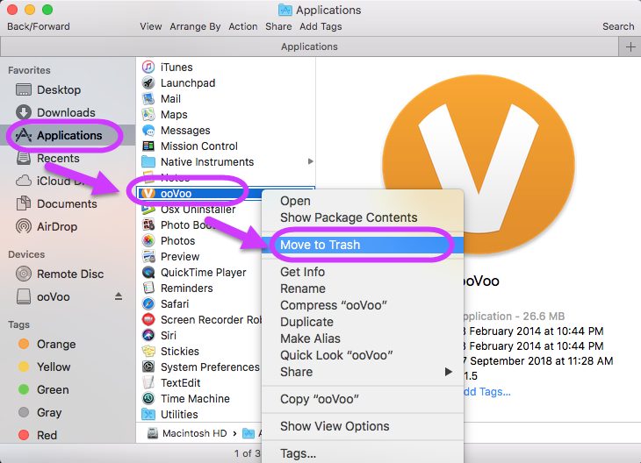
Task: Add a new tab with plus button
Action: (630, 46)
